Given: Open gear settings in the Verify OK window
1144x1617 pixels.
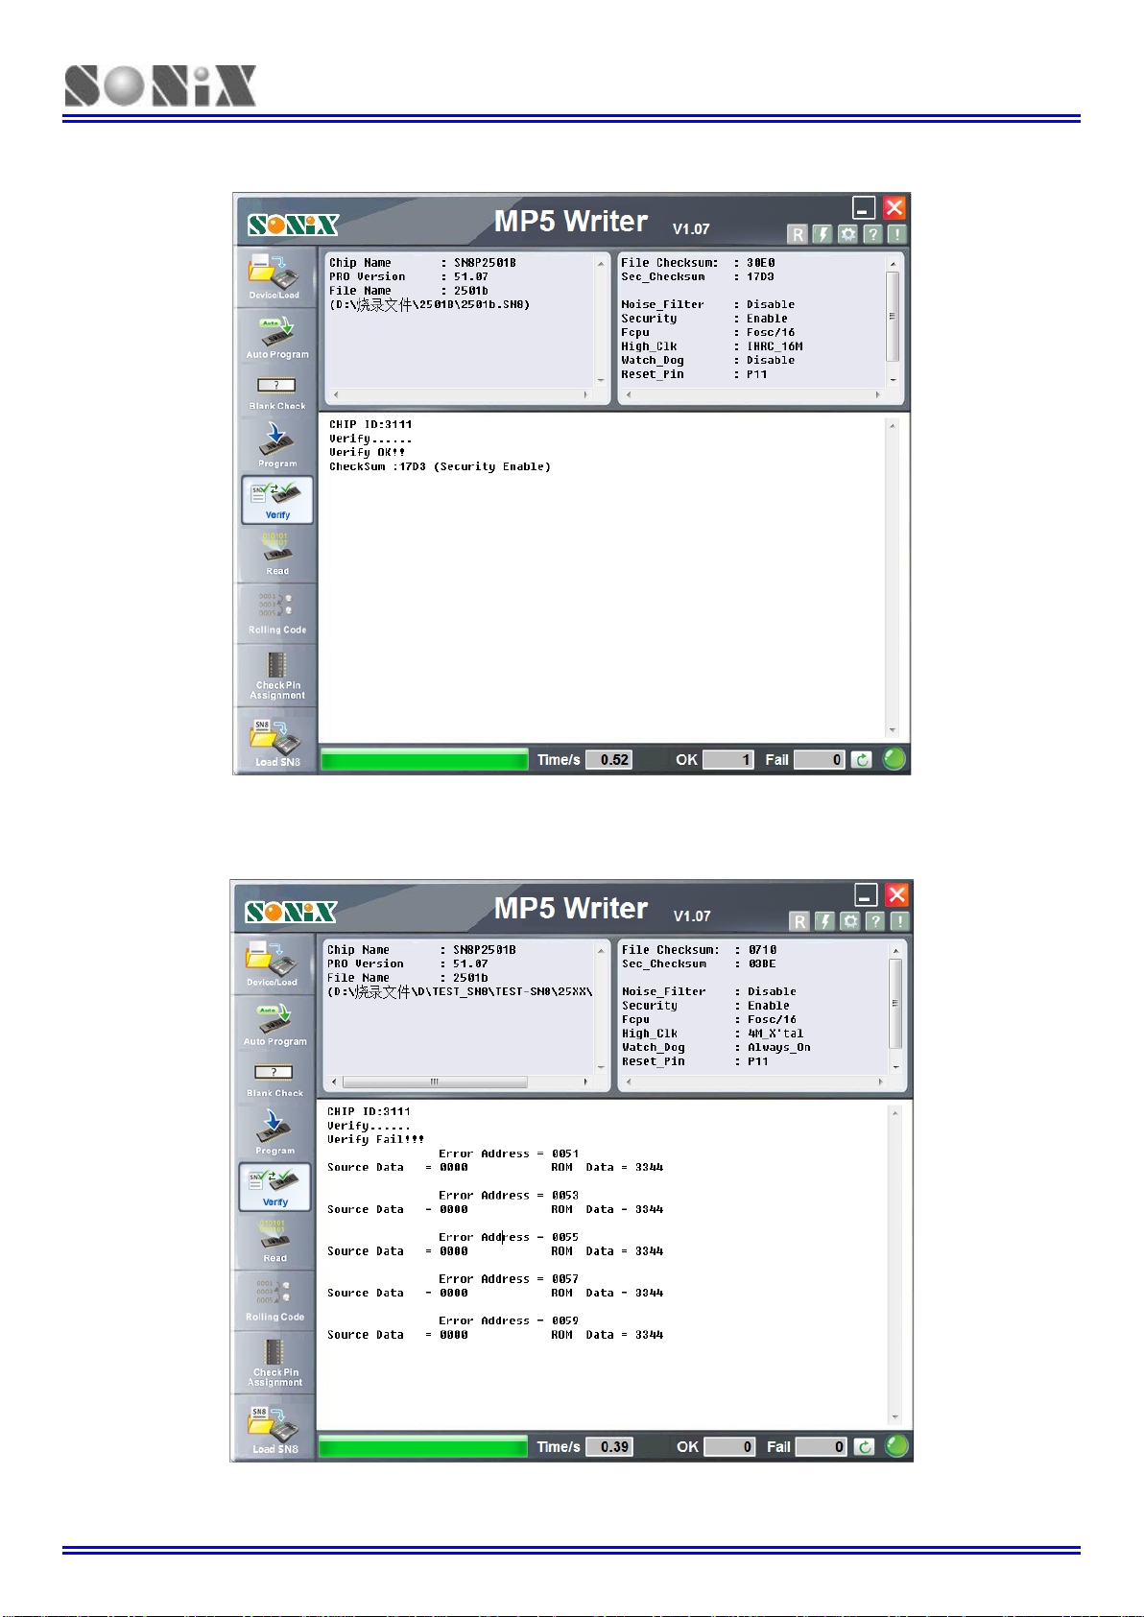Looking at the screenshot, I should 847,234.
